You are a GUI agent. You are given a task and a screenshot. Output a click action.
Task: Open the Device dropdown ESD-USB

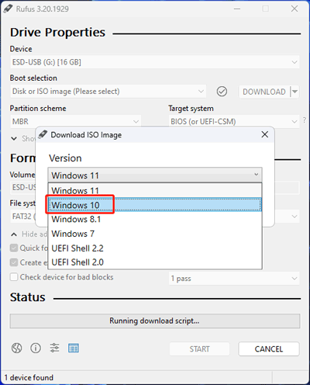tap(155, 62)
